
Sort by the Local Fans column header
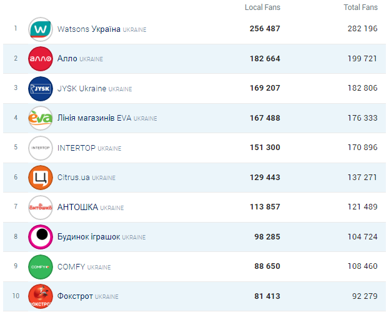(x=262, y=8)
